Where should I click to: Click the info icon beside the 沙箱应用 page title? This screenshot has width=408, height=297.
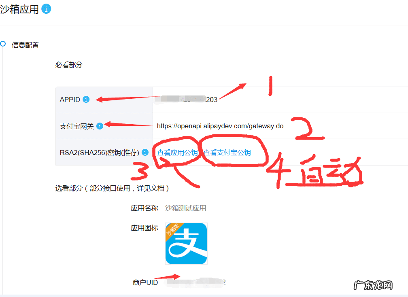coord(47,8)
